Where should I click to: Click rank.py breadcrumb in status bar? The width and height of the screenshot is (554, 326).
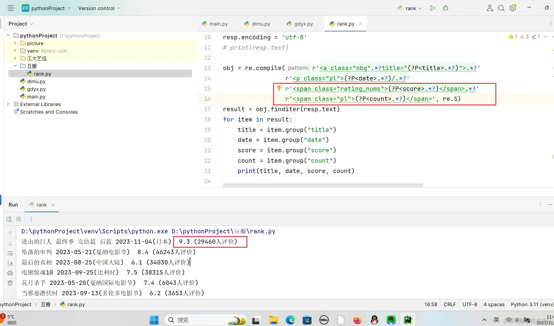tap(73, 304)
